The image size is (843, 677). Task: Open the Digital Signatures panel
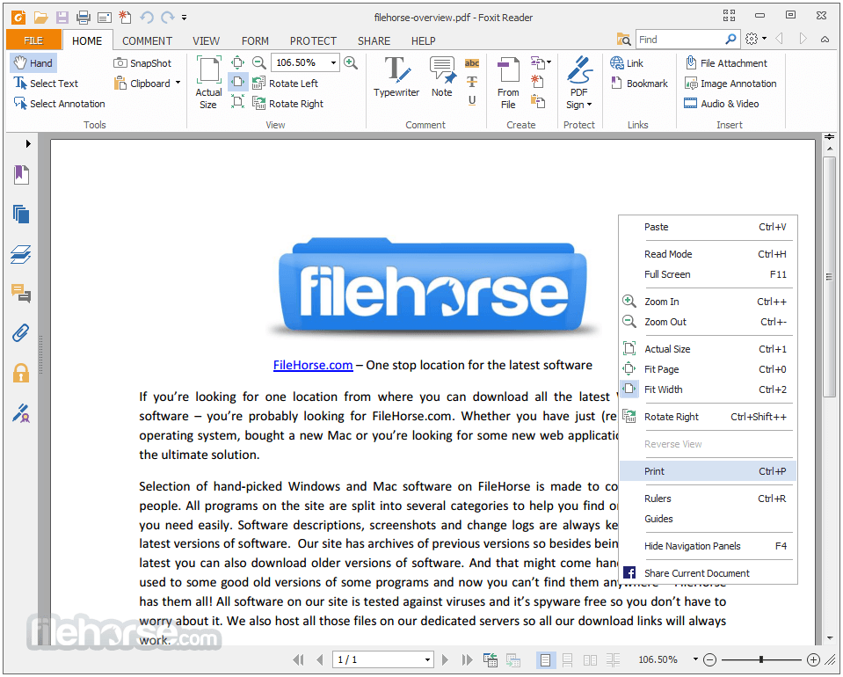coord(21,413)
